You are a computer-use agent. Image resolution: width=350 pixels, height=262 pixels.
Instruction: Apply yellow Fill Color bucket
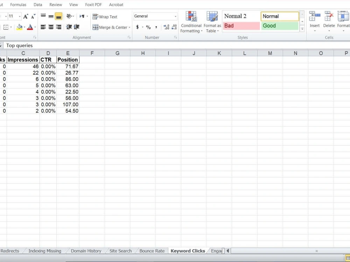click(x=19, y=27)
